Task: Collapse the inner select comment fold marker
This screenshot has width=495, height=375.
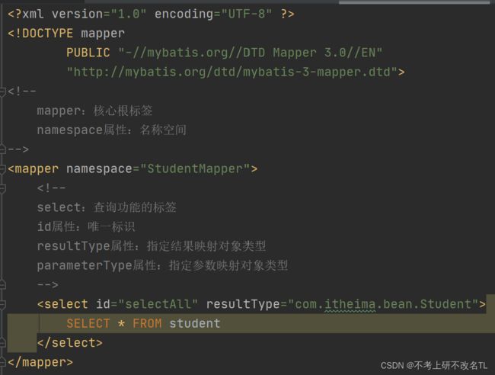Action: 2,188
